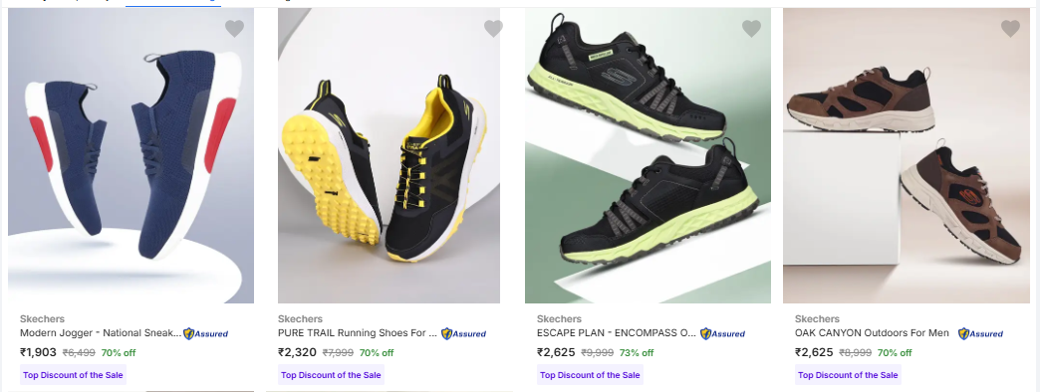Screen dimensions: 1040x392
Task: Click Top Discount tag under ₹1,903
Action: coord(73,375)
